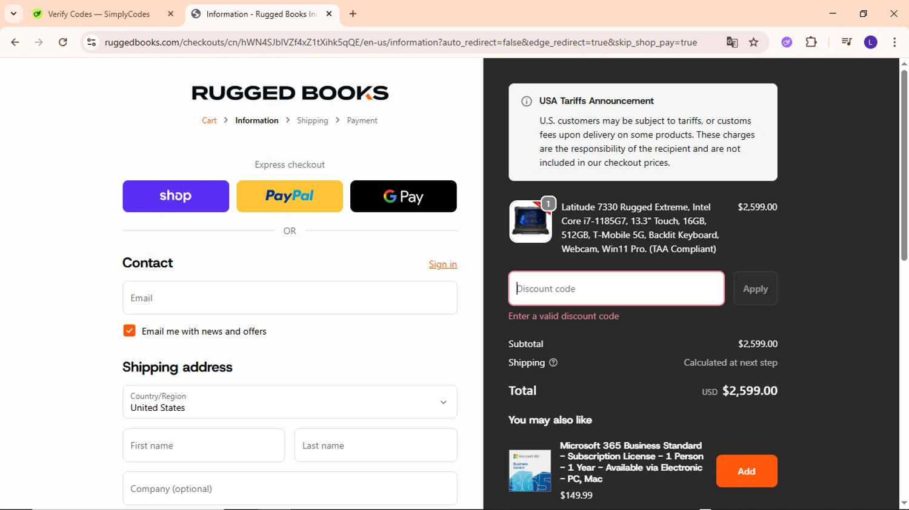Click 'Calculated at next step' text

(x=730, y=362)
